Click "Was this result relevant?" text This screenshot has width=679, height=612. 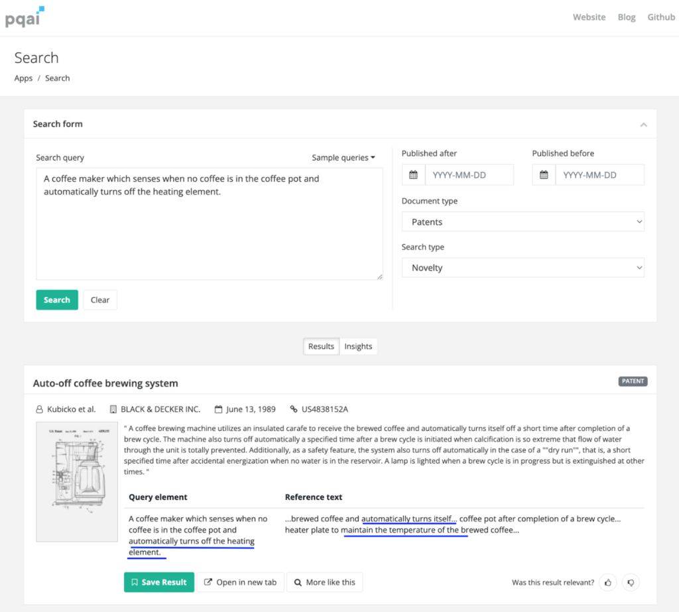553,583
